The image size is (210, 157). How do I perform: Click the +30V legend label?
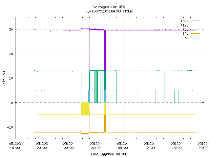[184, 21]
